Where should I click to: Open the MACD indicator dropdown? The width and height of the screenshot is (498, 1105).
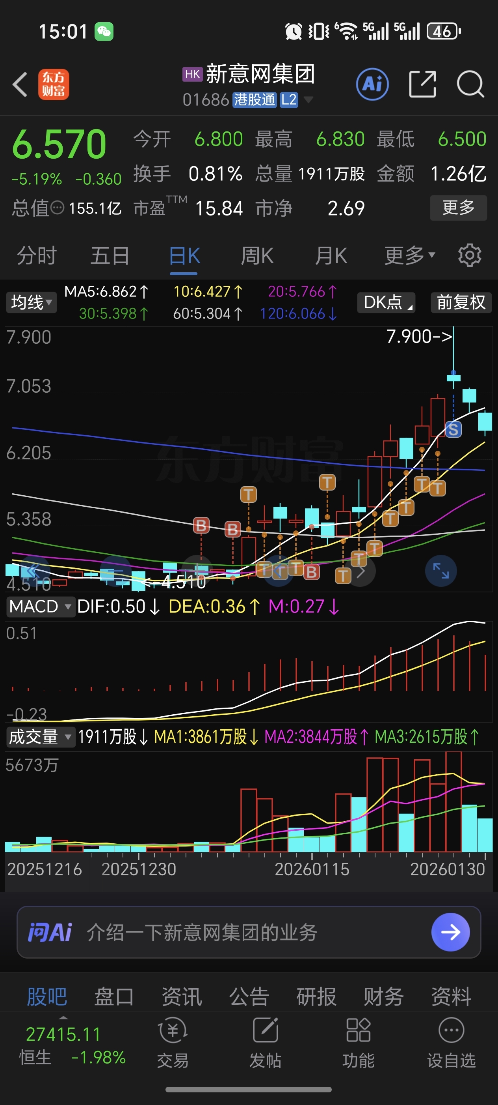pyautogui.click(x=41, y=607)
